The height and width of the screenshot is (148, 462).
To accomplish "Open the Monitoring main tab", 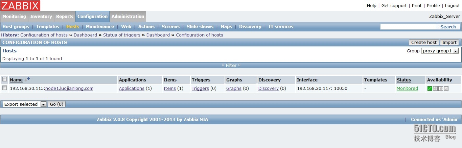I will click(x=14, y=16).
